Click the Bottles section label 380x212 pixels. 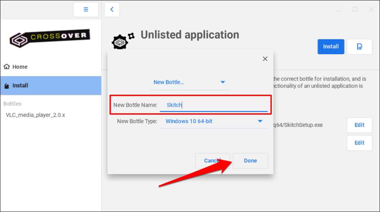(12, 104)
